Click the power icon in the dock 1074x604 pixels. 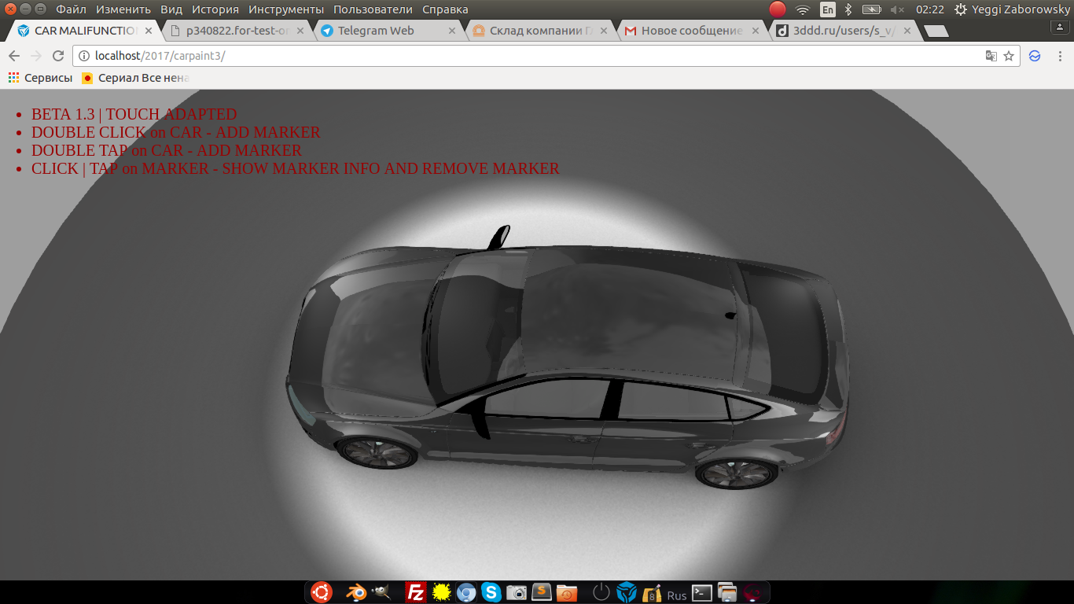(x=601, y=592)
